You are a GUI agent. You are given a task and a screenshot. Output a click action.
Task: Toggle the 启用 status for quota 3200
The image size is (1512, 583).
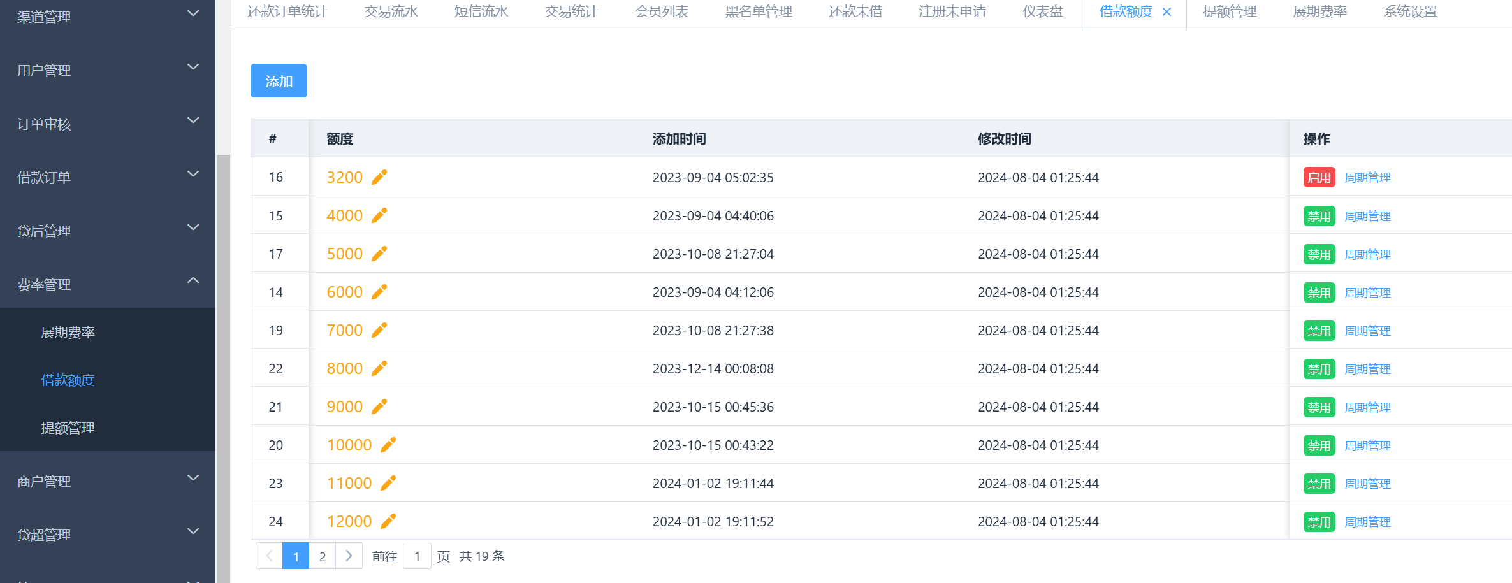pos(1319,178)
